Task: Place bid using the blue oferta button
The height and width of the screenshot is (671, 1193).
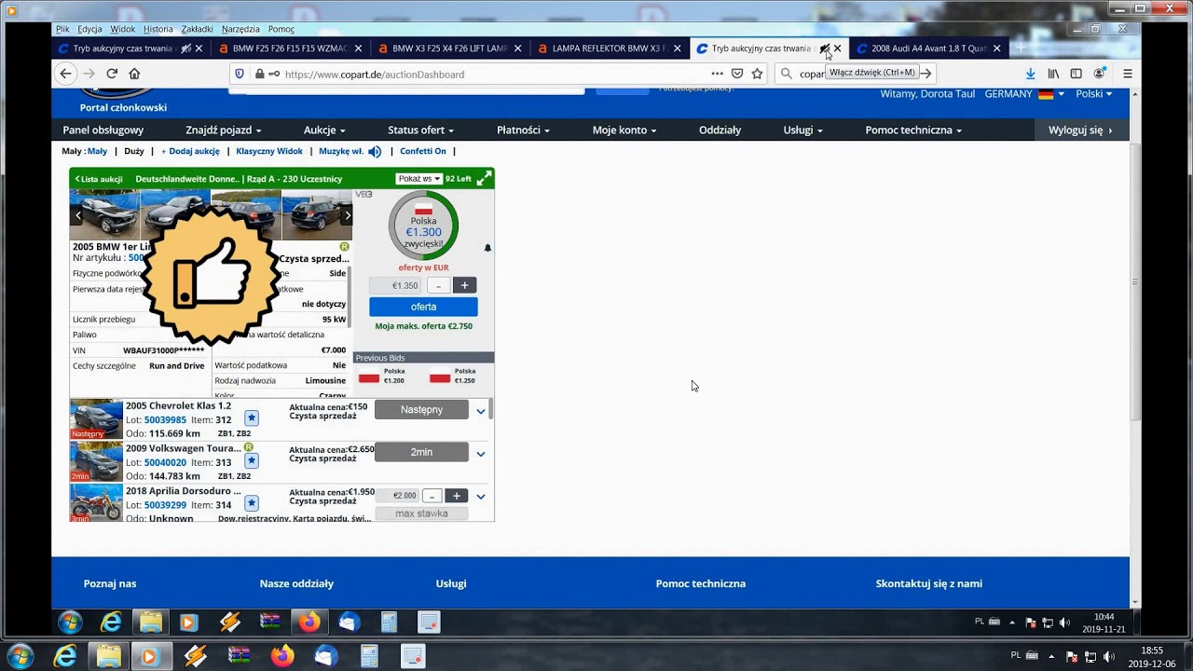Action: click(x=423, y=307)
